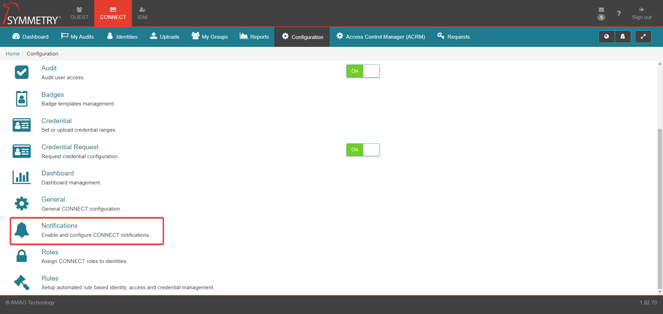
Task: Toggle fullscreen with the expand arrows button
Action: (643, 37)
